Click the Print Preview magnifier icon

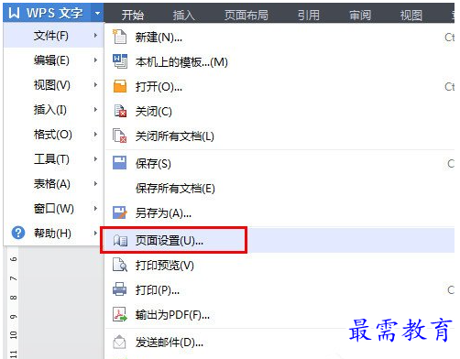120,265
